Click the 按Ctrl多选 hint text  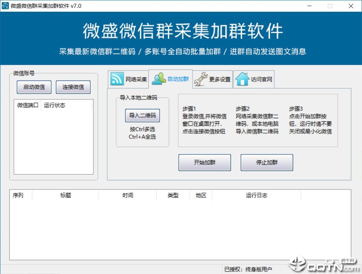click(142, 129)
